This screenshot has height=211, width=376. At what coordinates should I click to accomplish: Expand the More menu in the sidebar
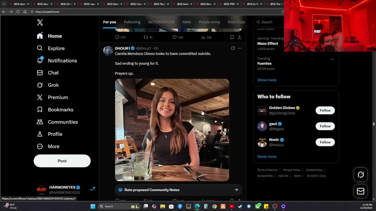tap(48, 146)
